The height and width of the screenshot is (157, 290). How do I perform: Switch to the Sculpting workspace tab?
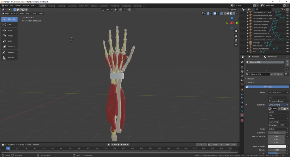point(61,6)
